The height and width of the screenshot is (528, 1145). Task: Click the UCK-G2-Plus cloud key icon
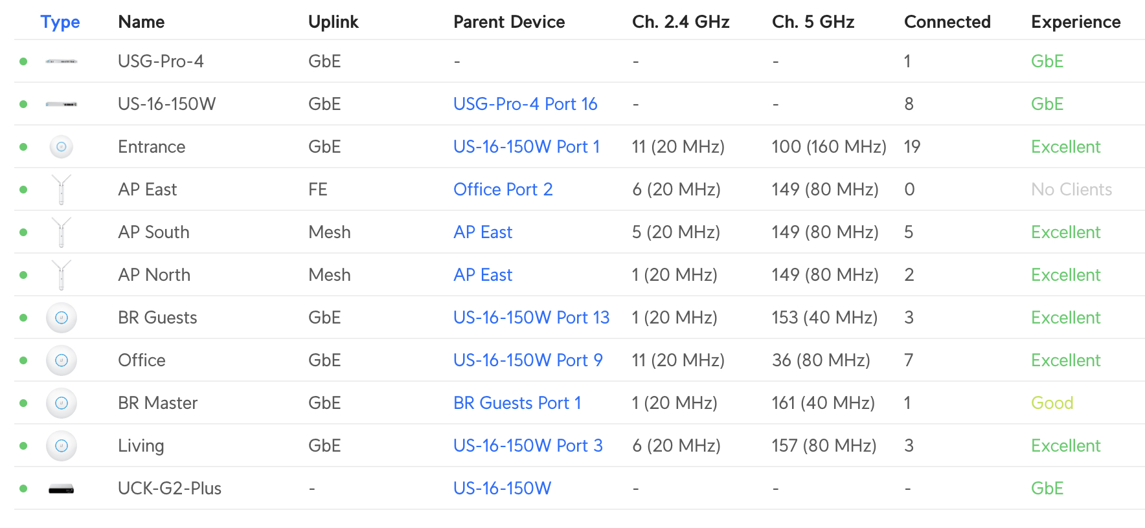coord(61,488)
